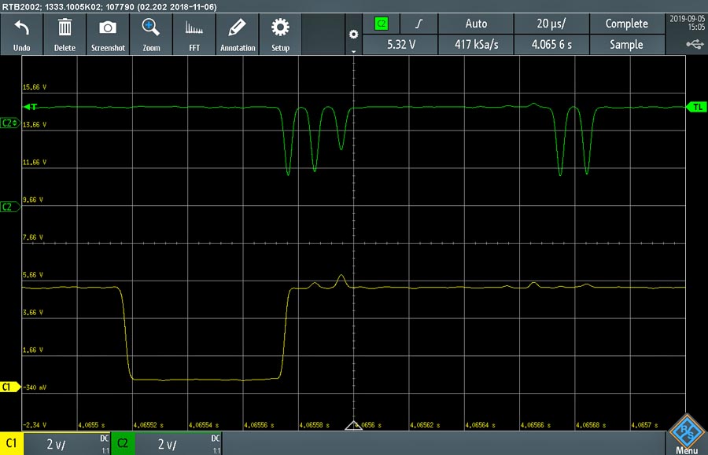The width and height of the screenshot is (708, 455).
Task: Click the 4.065 6 s horizontal position value
Action: [551, 45]
